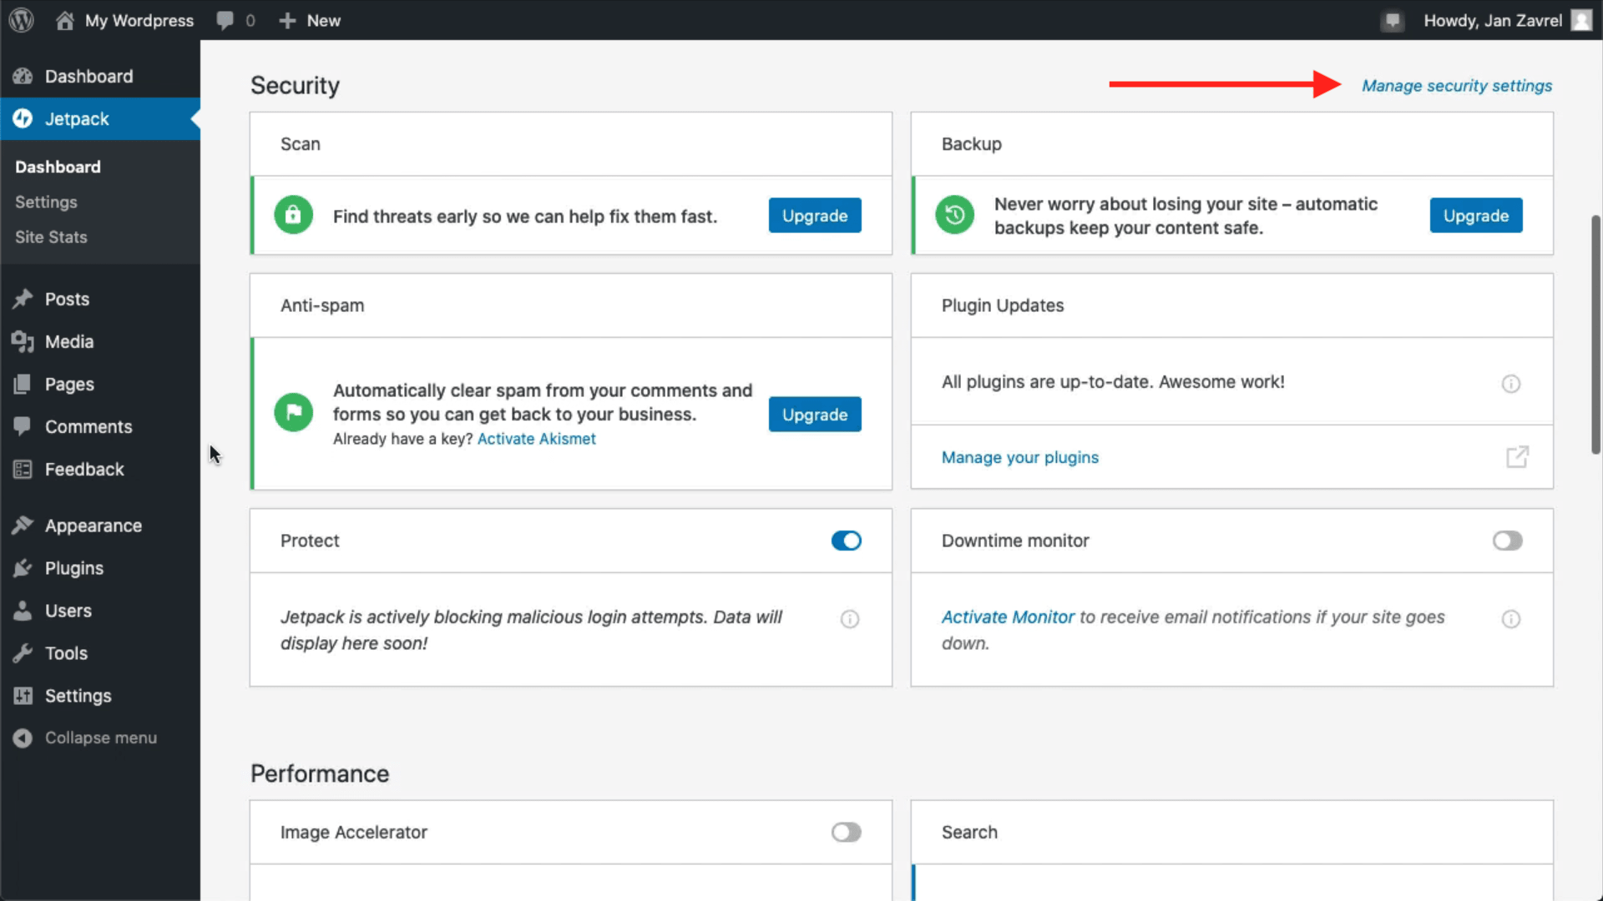The height and width of the screenshot is (901, 1603).
Task: Show info icon in the Protect card
Action: [849, 619]
